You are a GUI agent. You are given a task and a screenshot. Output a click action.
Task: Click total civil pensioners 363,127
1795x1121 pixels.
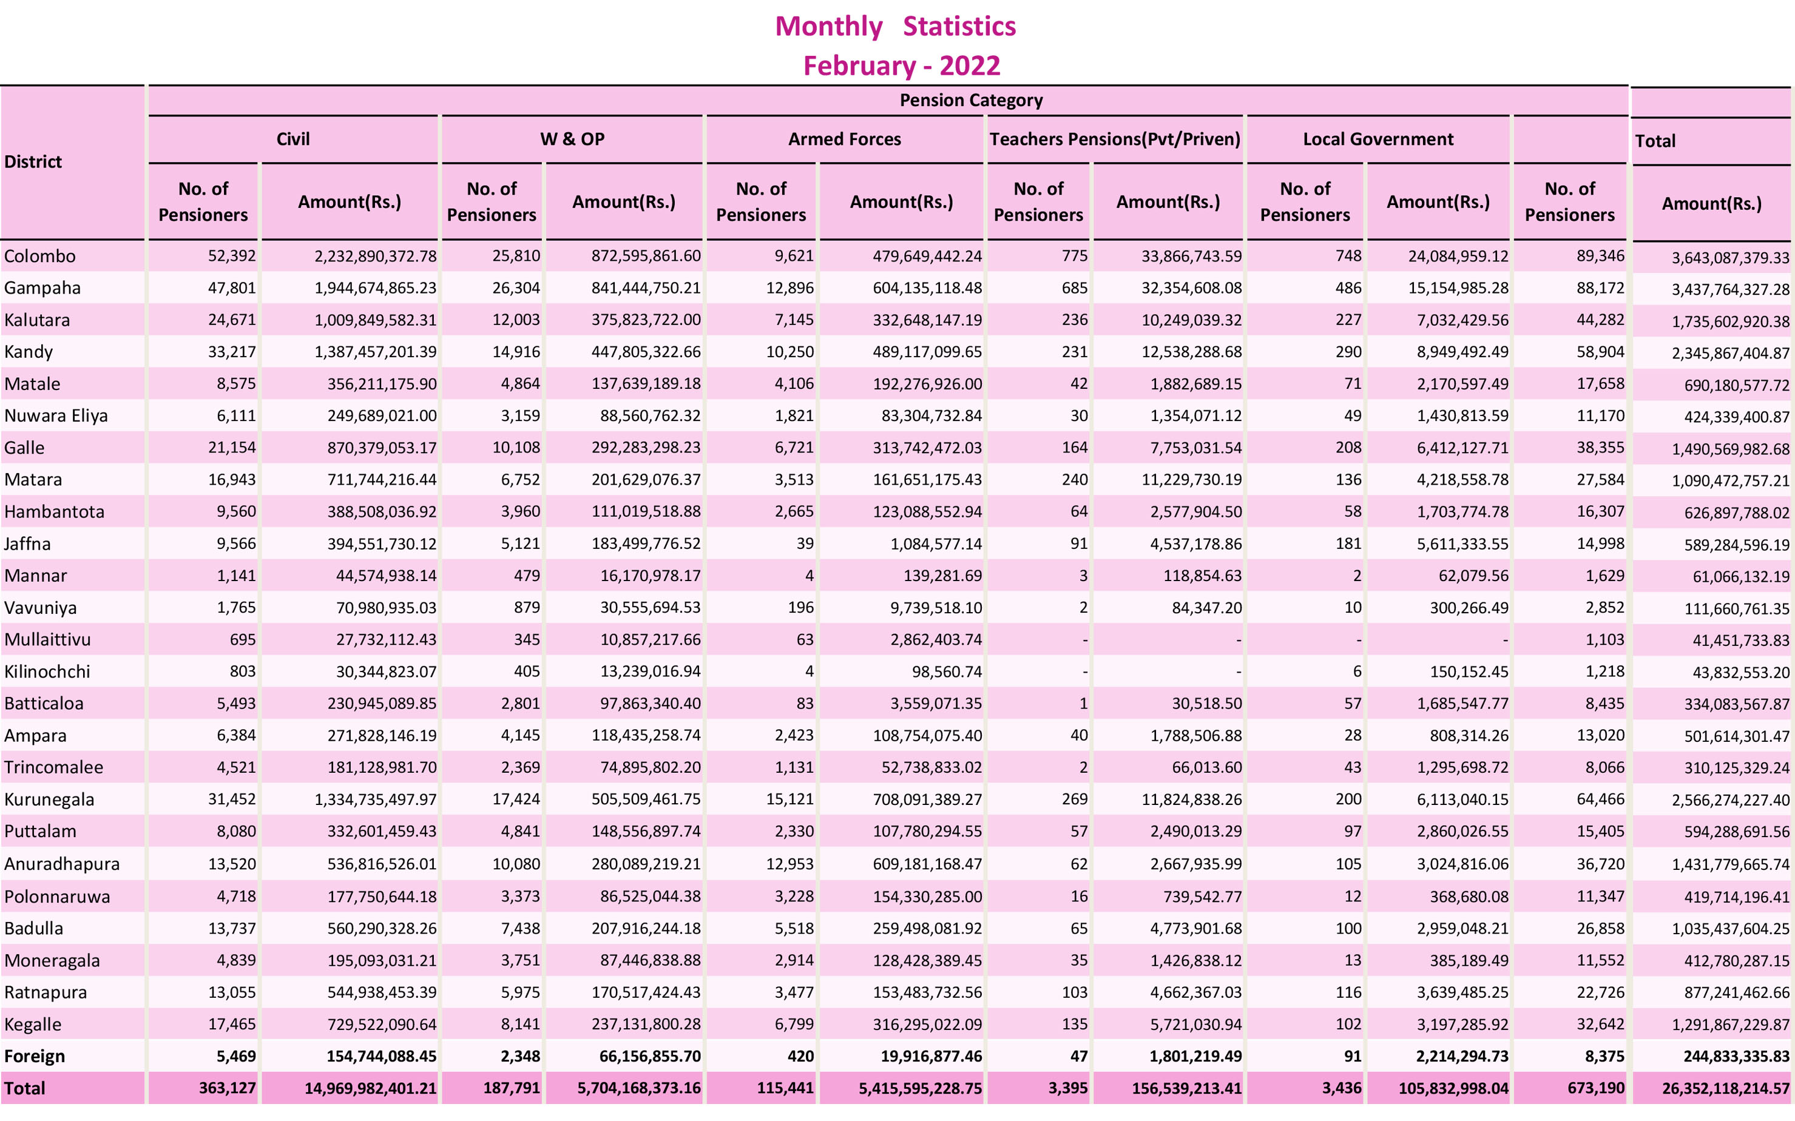tap(227, 1089)
